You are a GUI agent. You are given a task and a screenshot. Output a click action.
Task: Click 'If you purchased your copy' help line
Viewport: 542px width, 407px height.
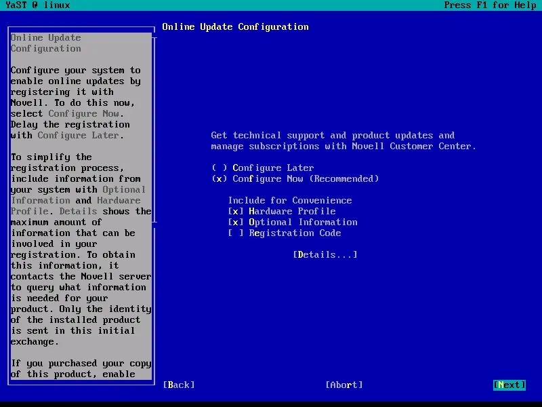(x=81, y=364)
